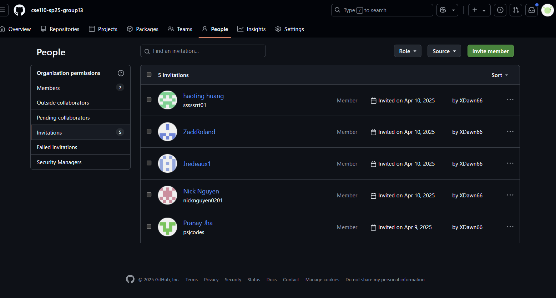This screenshot has height=298, width=556.
Task: Click the cse110-sp25-group13 organization name
Action: (x=57, y=10)
